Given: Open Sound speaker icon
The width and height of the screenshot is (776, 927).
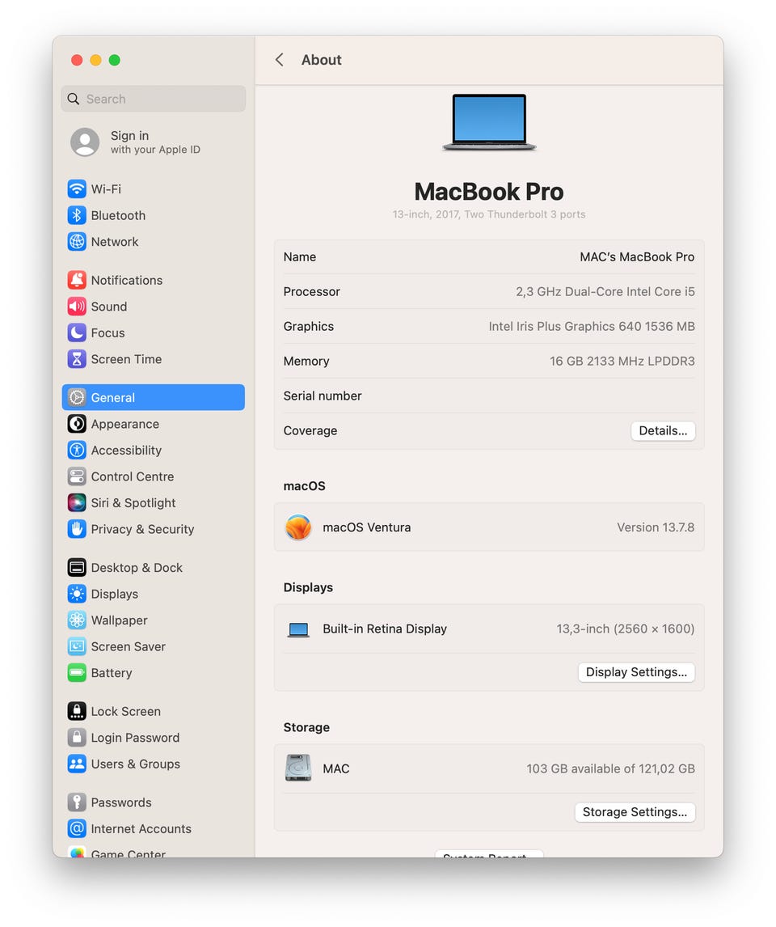Looking at the screenshot, I should [77, 307].
